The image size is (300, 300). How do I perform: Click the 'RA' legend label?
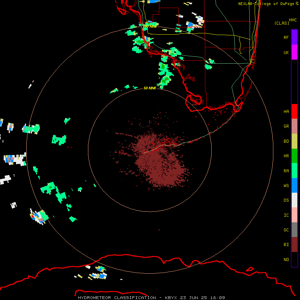[x=286, y=171]
